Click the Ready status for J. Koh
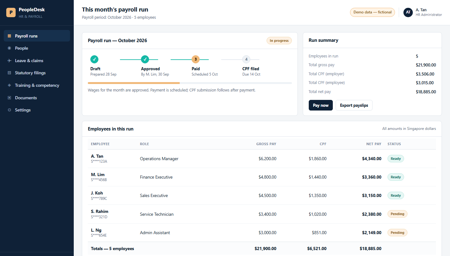 click(396, 195)
